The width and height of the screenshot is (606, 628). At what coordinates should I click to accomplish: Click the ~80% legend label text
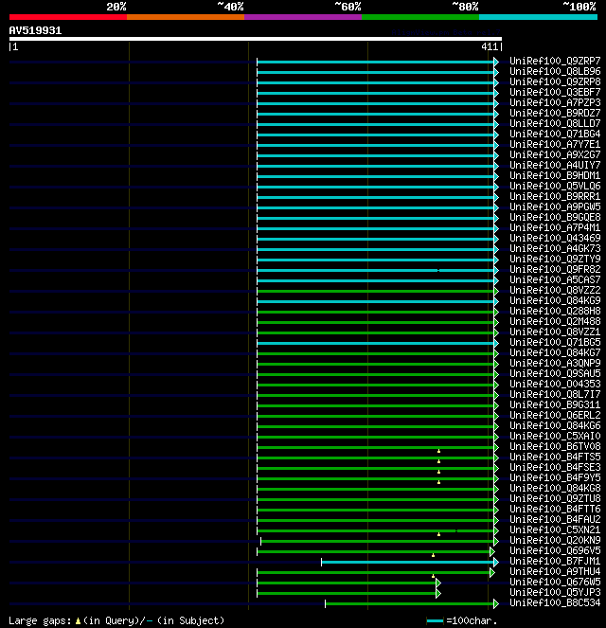[465, 7]
